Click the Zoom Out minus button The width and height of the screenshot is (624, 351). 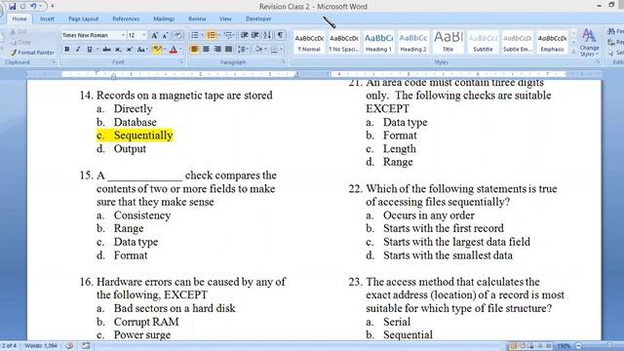(x=578, y=346)
